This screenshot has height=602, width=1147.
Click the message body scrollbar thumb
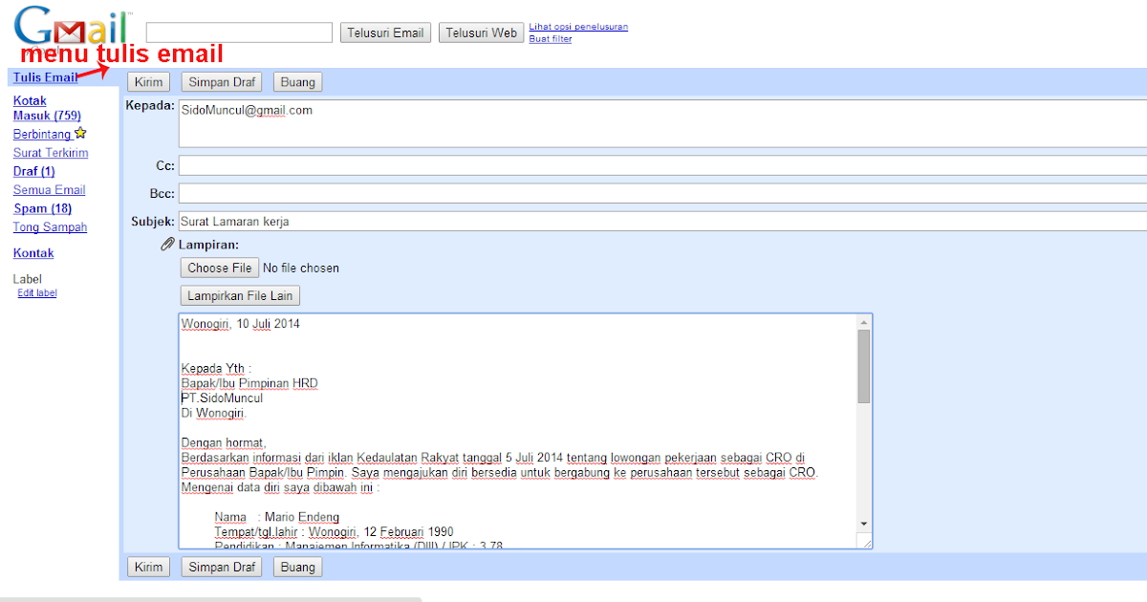[x=864, y=367]
